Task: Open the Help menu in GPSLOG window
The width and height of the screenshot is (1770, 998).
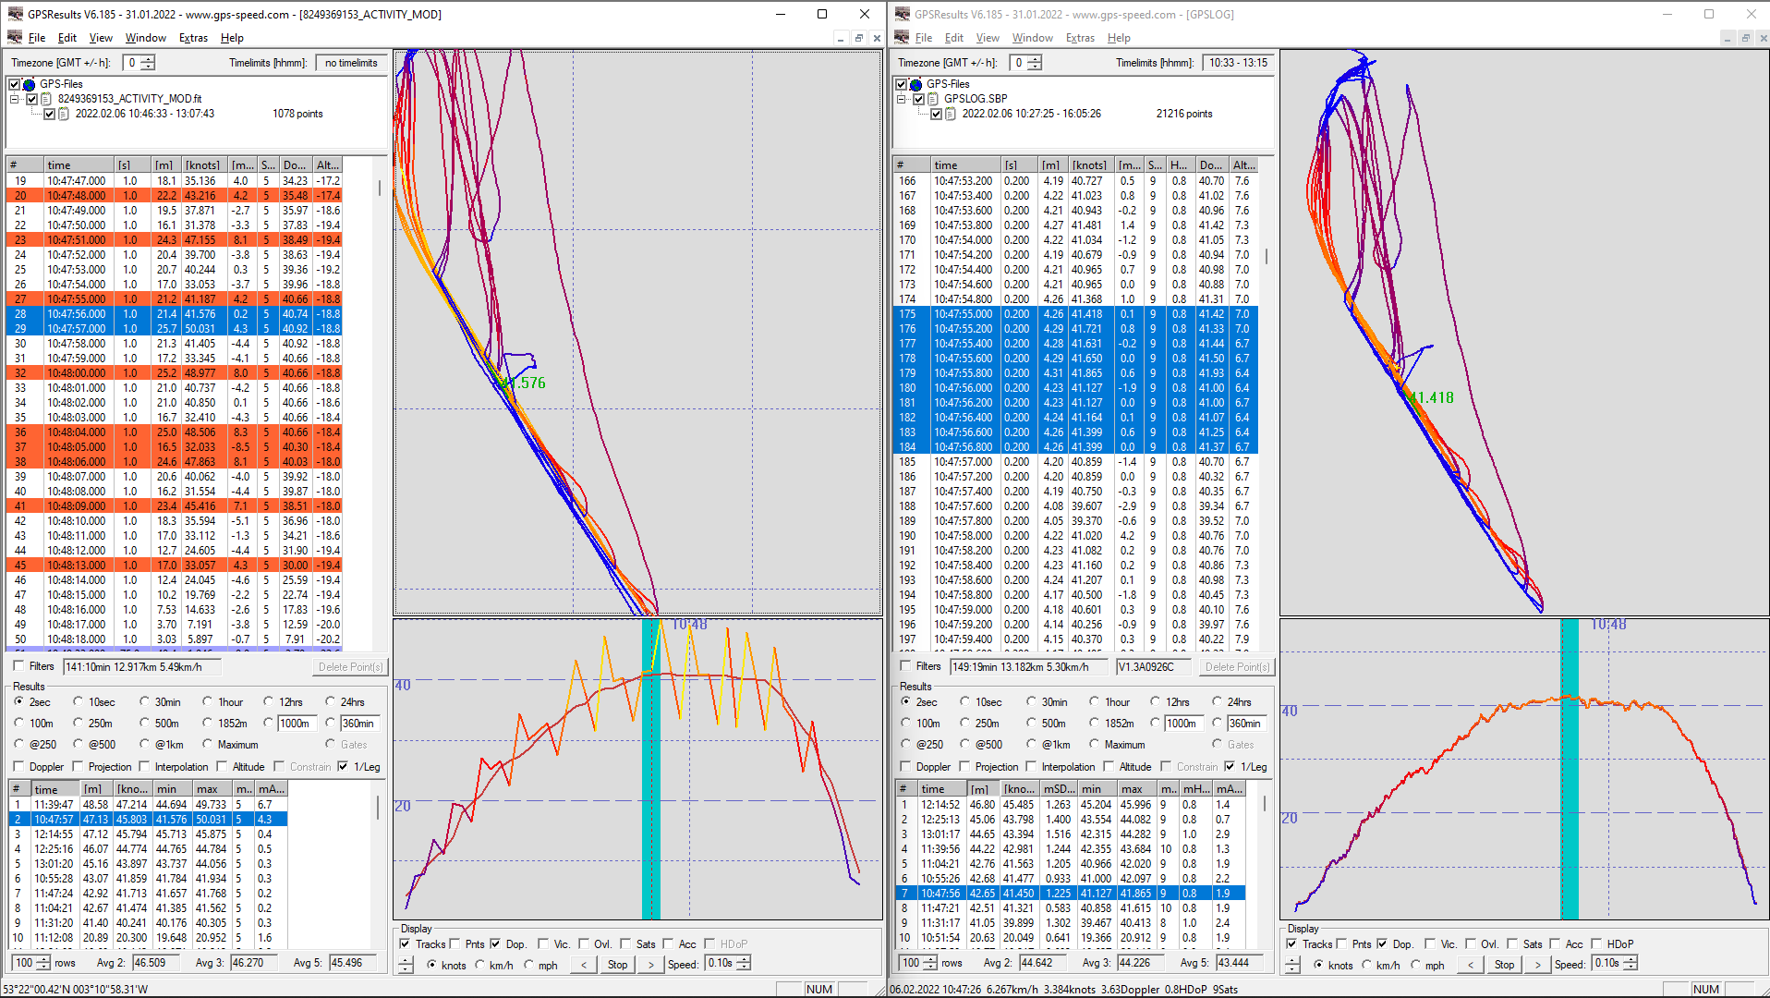Action: pos(1119,38)
